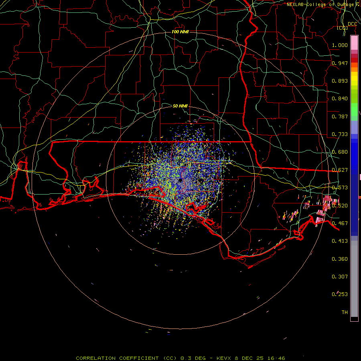Click the 100 NMI range ring label
The width and height of the screenshot is (361, 361).
point(180,32)
